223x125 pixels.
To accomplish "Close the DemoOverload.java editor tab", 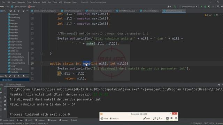I will click(184, 11).
